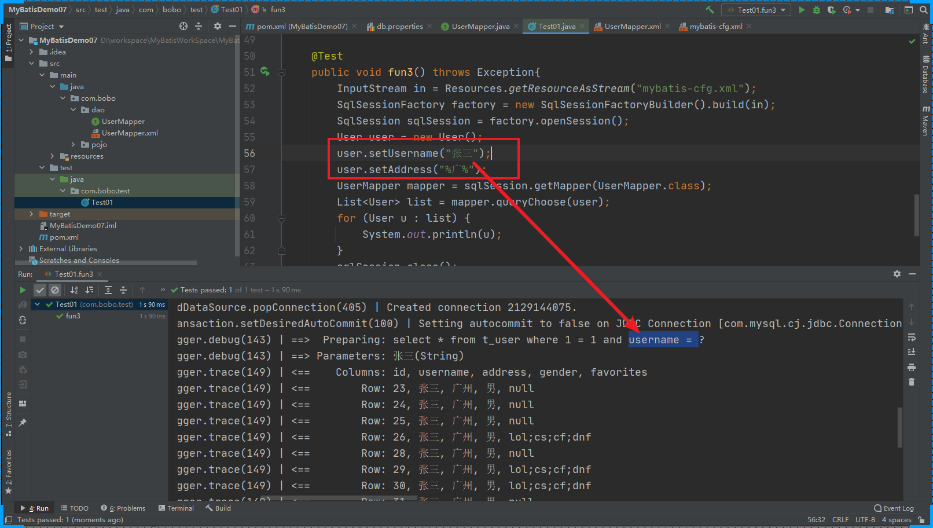Click run gutter icon on line 51
The width and height of the screenshot is (933, 528).
coord(265,72)
